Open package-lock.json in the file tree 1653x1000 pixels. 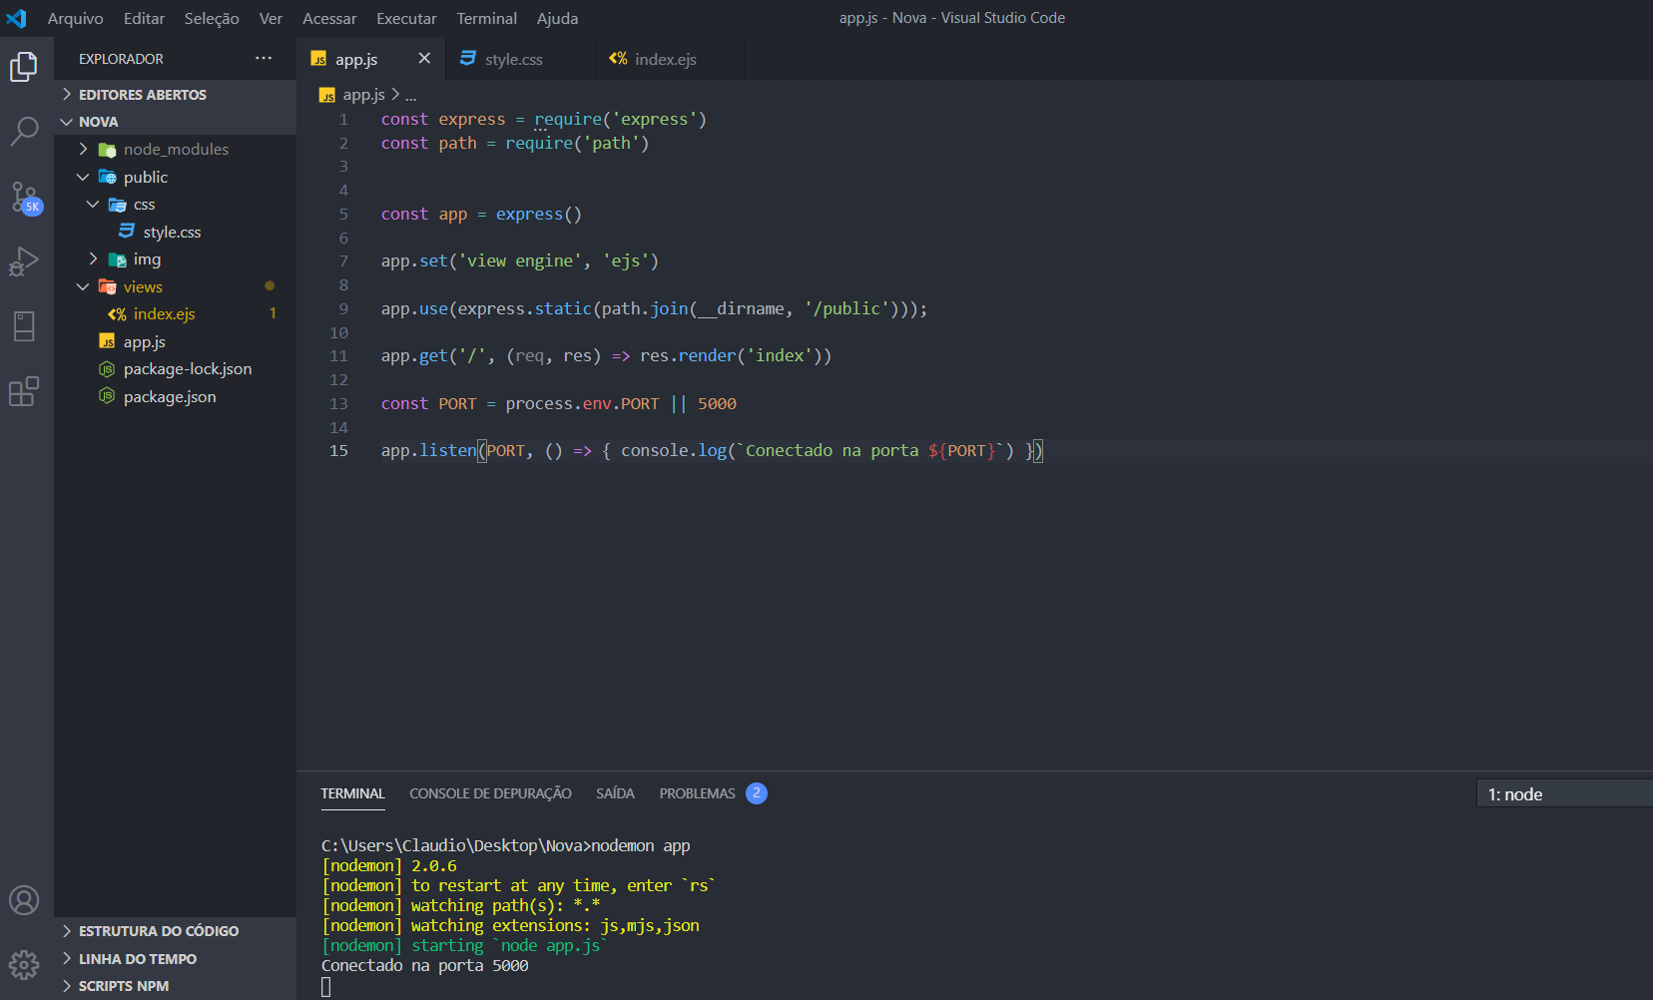176,369
